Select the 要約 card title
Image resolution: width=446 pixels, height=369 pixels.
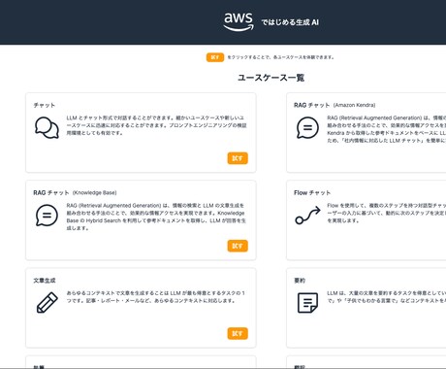300,281
